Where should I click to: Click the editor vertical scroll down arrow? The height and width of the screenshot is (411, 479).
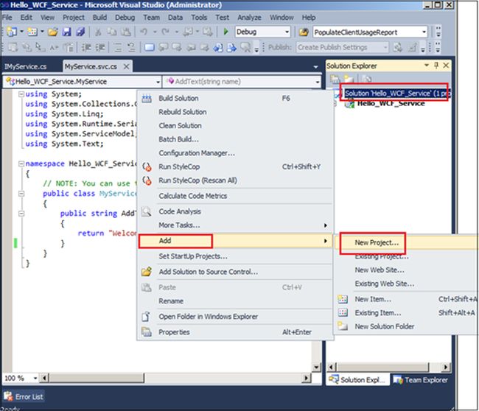pos(316,367)
